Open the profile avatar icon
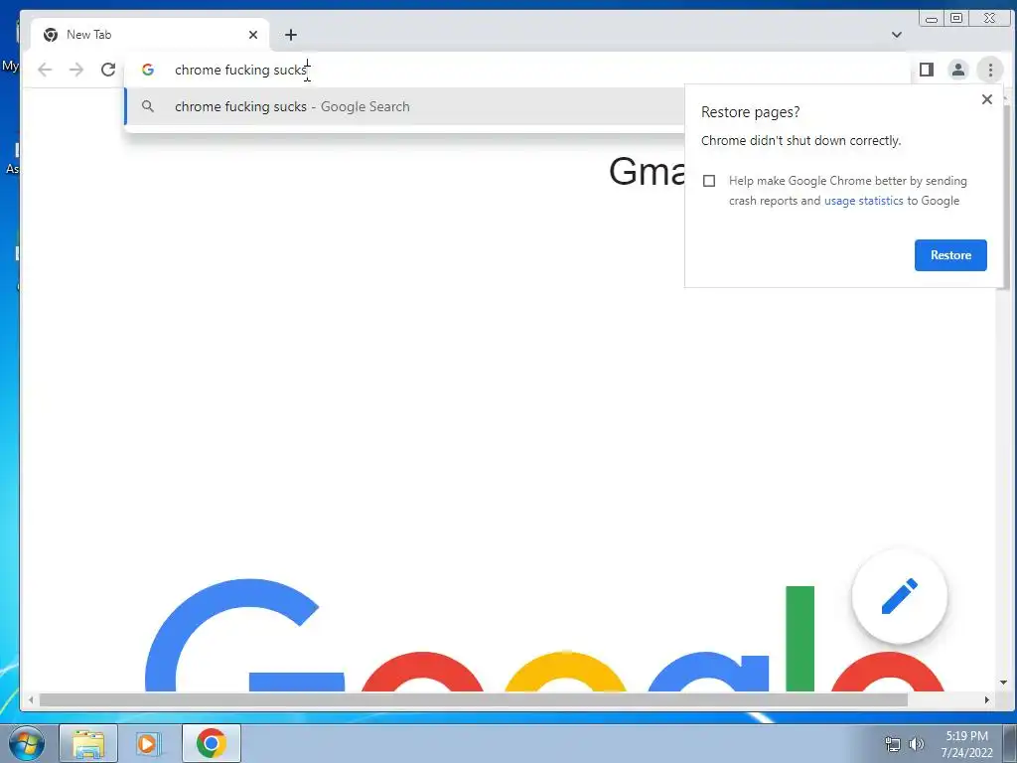Viewport: 1017px width, 763px height. click(x=958, y=70)
